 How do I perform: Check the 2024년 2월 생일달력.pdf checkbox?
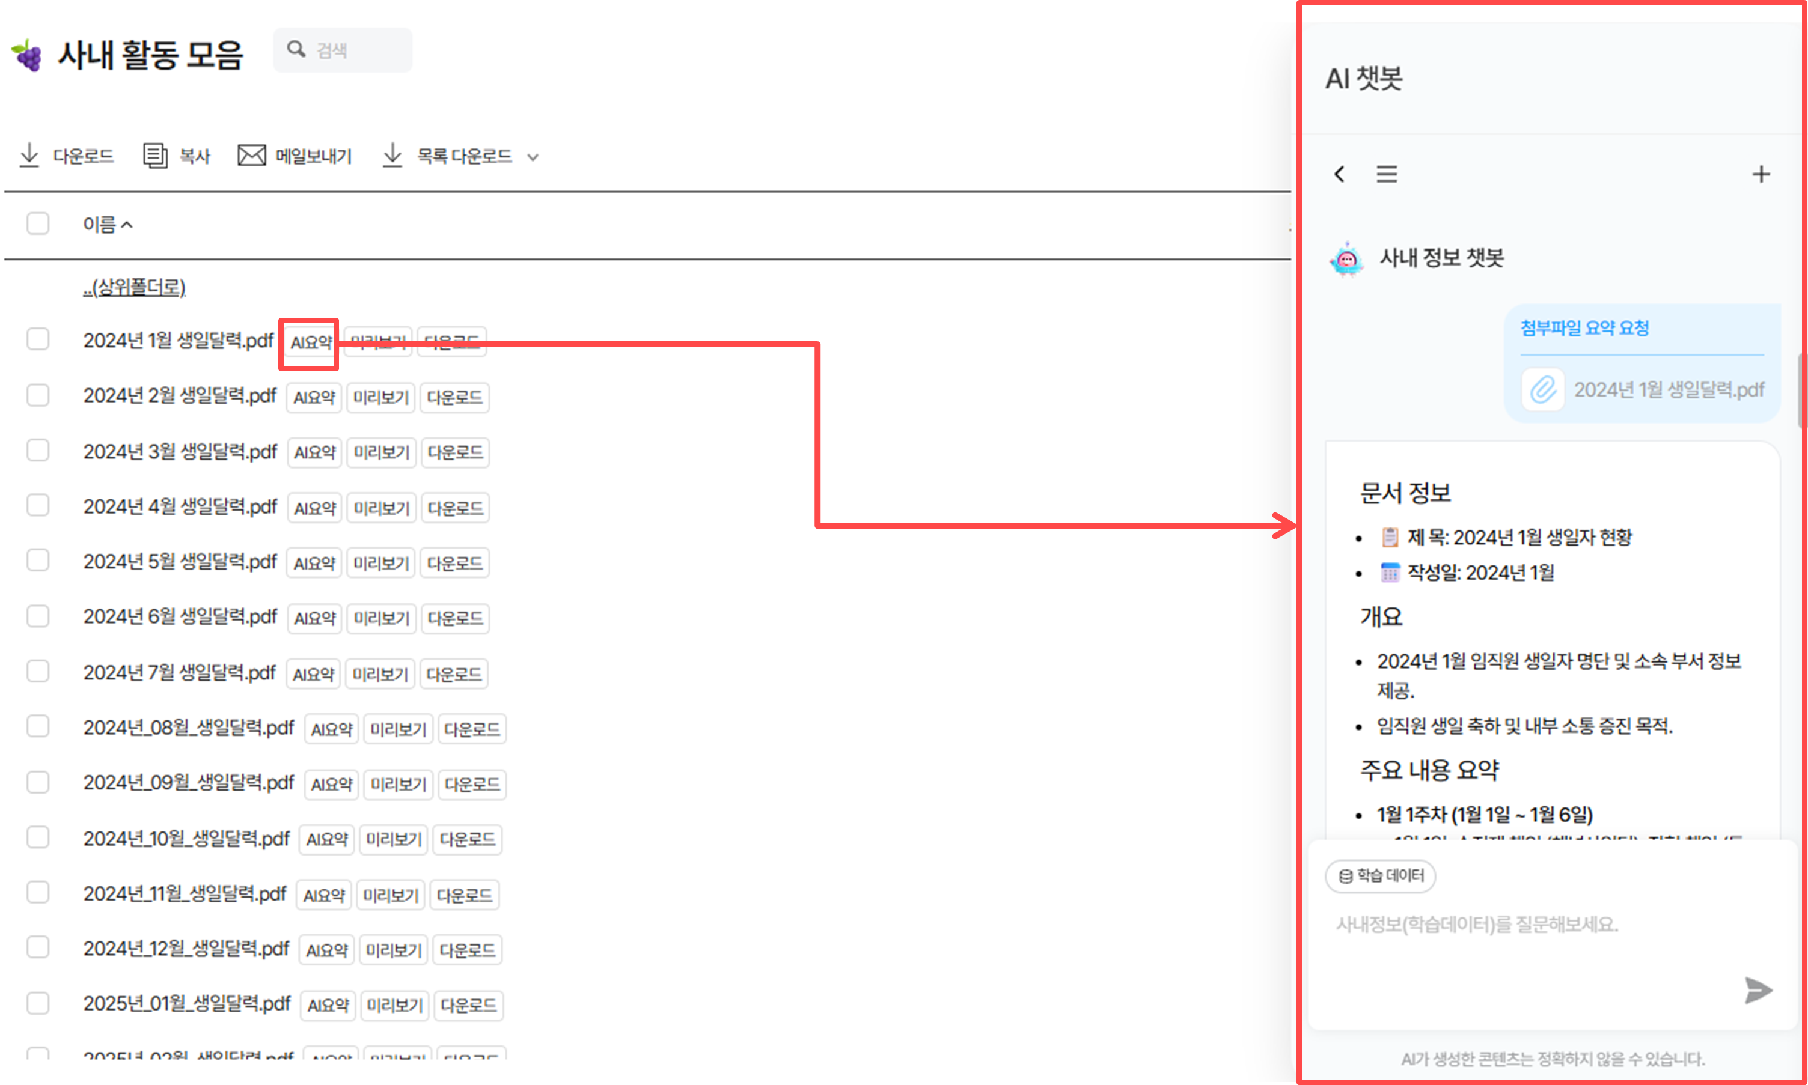(38, 395)
